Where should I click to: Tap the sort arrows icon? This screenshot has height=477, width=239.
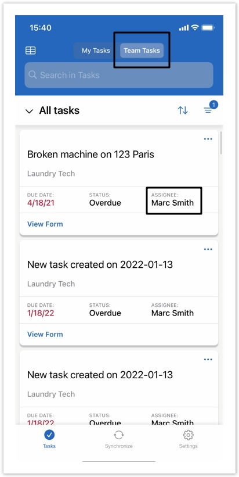point(183,110)
